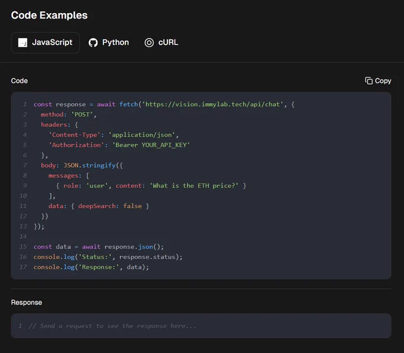Click the circular target icon beside cURL
The width and height of the screenshot is (404, 353).
click(x=149, y=43)
